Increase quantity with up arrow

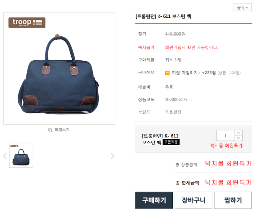(239, 133)
